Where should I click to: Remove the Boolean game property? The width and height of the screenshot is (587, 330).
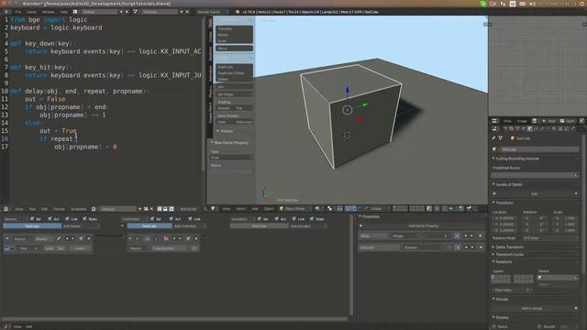[481, 247]
